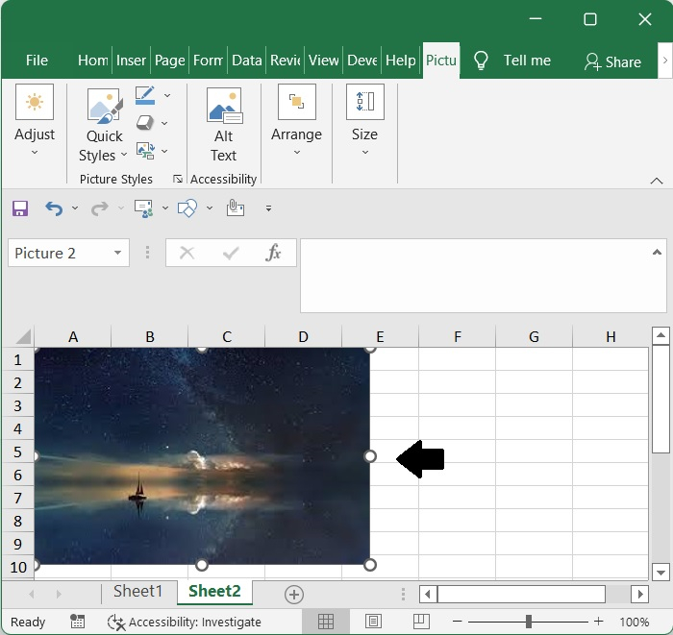Screen dimensions: 673x635
Task: Add a new sheet with plus button
Action: (x=294, y=595)
